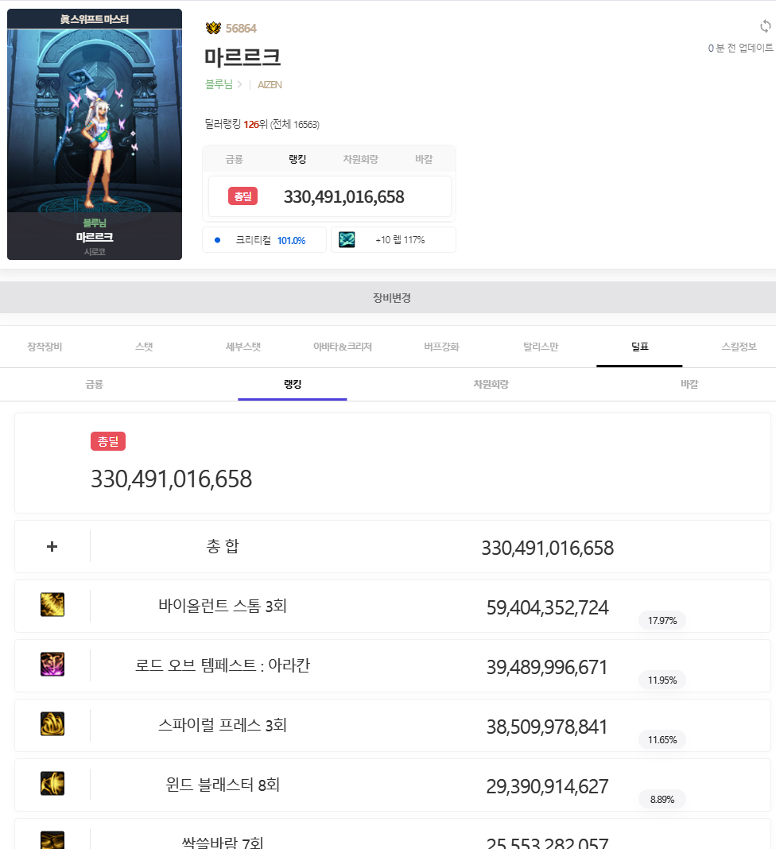Select 바칼 in the profile summary card
Viewport: 776px width, 849px height.
(x=424, y=160)
